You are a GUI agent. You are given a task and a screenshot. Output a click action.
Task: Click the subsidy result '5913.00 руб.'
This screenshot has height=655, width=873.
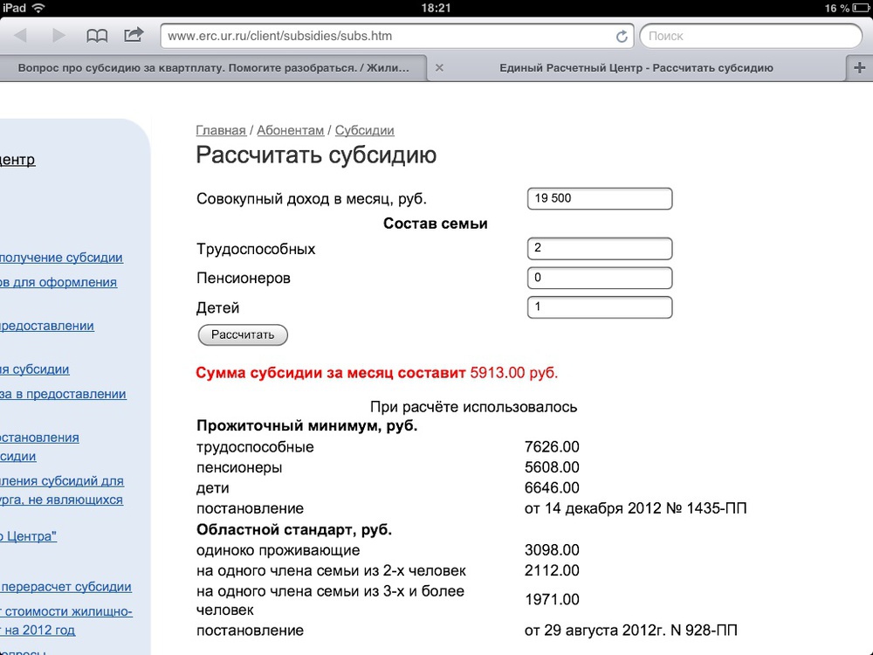pyautogui.click(x=514, y=373)
